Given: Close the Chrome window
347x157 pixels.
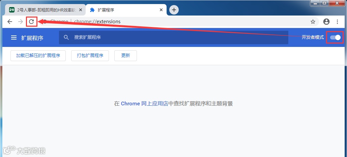Looking at the screenshot, I should 337,3.
